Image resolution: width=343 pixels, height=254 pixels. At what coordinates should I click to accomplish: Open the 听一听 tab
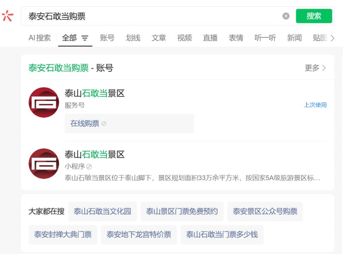(x=265, y=38)
